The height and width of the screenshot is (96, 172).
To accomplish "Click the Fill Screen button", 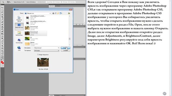I will [65, 2].
